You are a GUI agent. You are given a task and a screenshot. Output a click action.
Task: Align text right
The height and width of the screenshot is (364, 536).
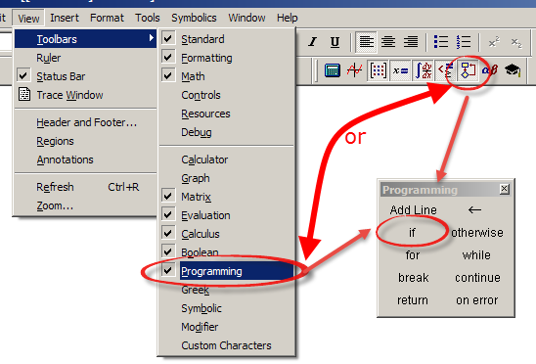pyautogui.click(x=411, y=42)
